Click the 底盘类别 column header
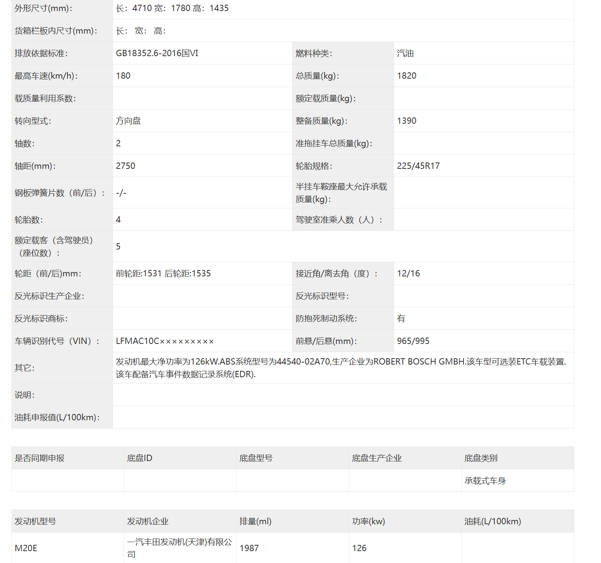601x563 pixels. point(481,458)
